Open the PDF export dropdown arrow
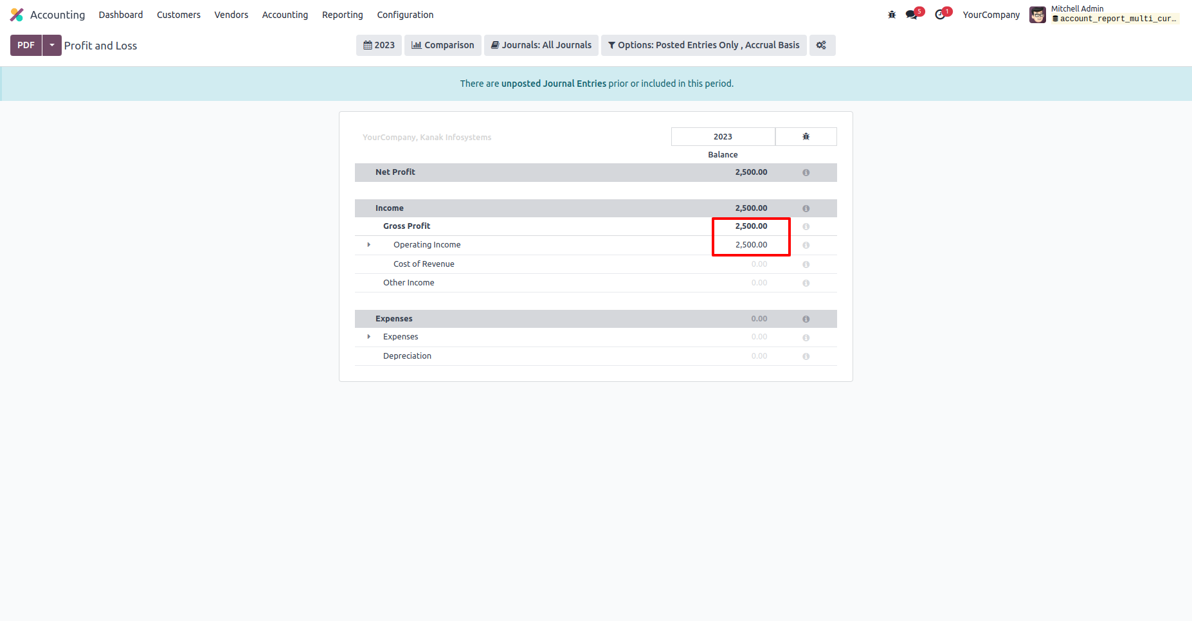This screenshot has width=1192, height=621. coord(52,45)
